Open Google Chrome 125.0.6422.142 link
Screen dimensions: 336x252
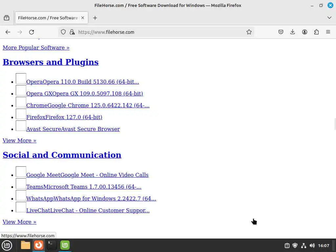point(88,105)
